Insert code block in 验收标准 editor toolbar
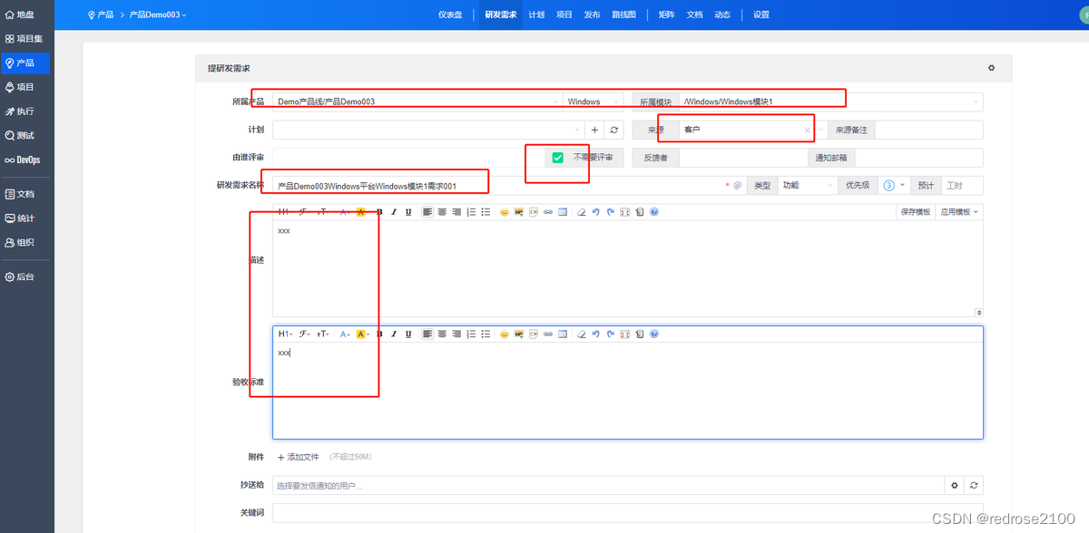Image resolution: width=1089 pixels, height=533 pixels. 534,334
